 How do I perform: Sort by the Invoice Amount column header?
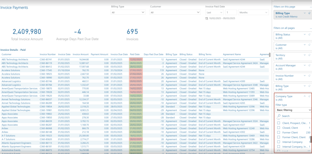(80, 54)
